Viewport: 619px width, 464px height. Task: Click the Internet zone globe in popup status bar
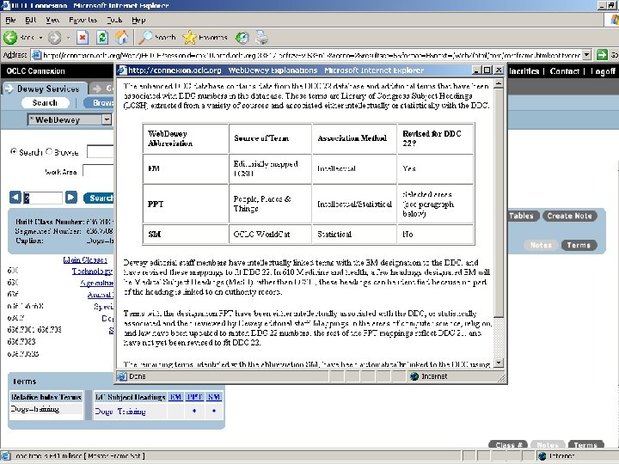[x=414, y=376]
